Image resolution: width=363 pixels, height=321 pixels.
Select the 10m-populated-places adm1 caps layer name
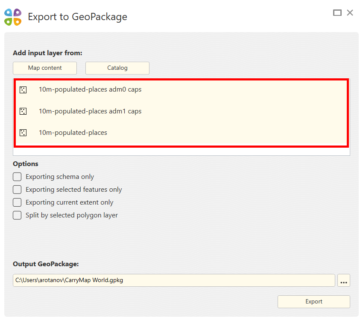[x=90, y=111]
